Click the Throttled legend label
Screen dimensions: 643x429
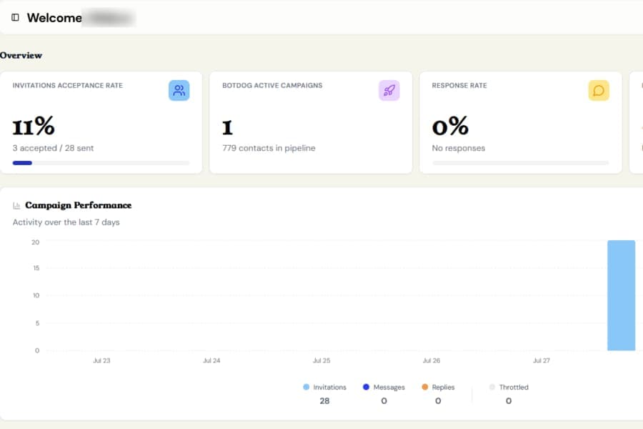point(514,387)
